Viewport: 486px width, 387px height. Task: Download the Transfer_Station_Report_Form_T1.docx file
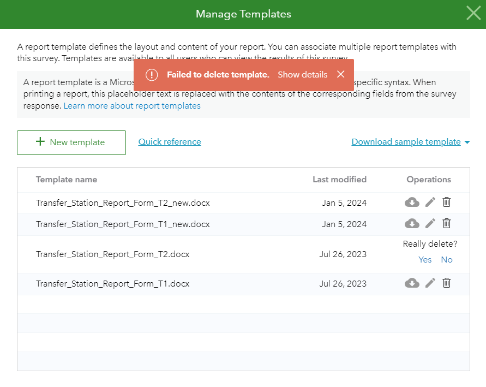412,283
